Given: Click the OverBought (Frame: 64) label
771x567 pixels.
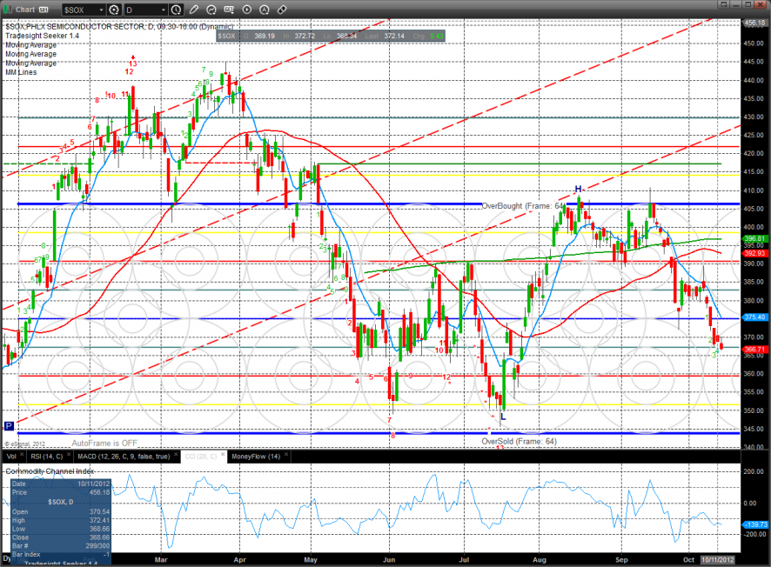Looking at the screenshot, I should pyautogui.click(x=523, y=206).
